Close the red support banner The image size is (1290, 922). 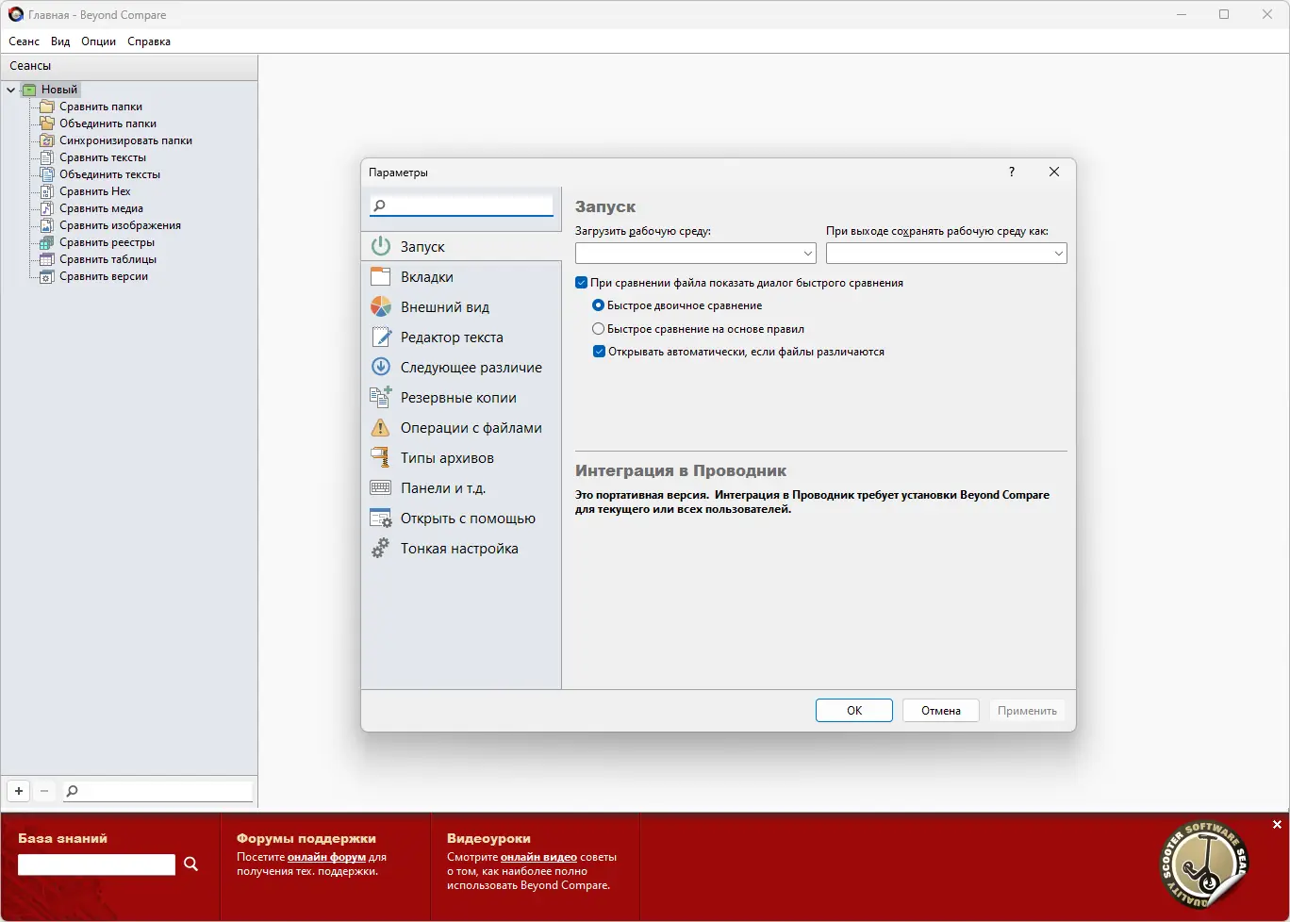pos(1278,825)
